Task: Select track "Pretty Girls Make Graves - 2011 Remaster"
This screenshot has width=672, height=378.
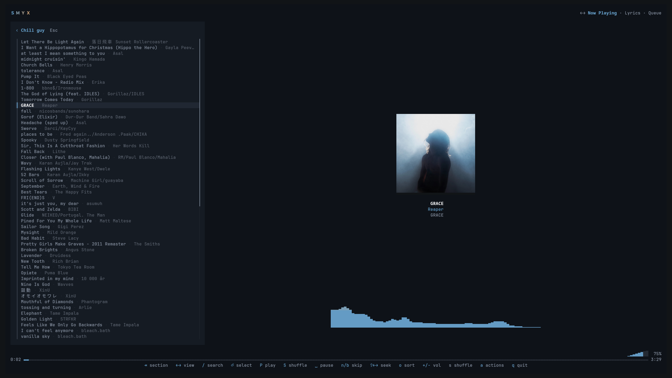Action: point(108,244)
